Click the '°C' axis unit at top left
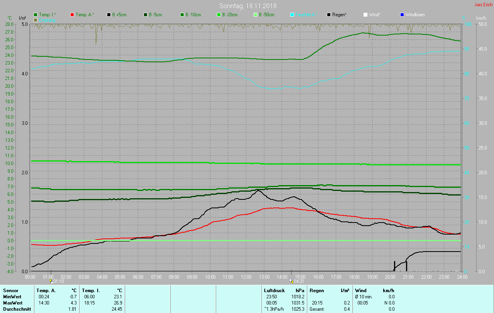 click(x=10, y=18)
